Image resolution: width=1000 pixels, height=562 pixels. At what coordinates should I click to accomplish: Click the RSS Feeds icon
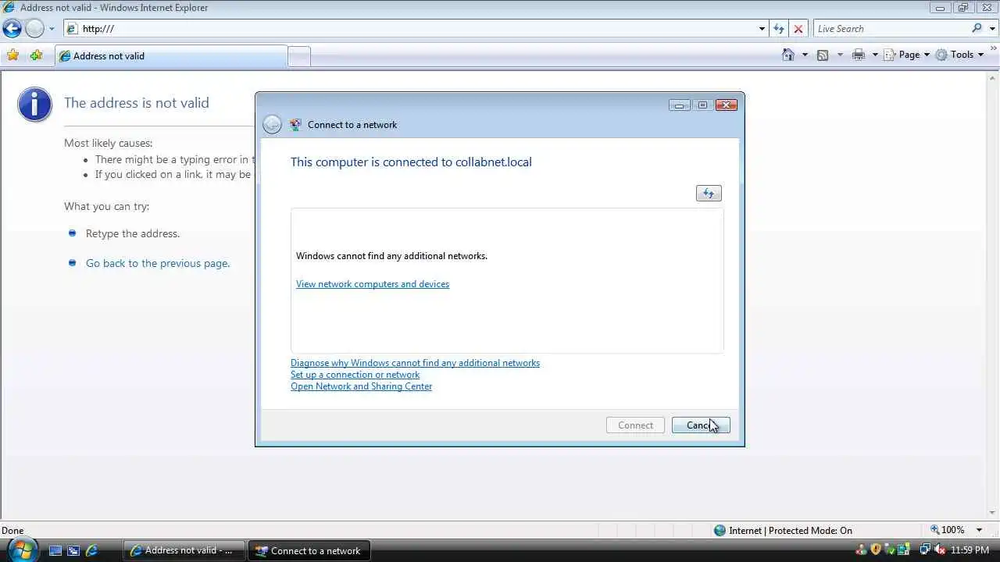pyautogui.click(x=823, y=55)
